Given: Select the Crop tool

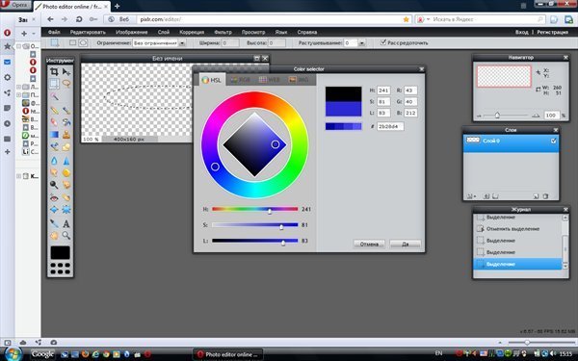Looking at the screenshot, I should pos(54,71).
